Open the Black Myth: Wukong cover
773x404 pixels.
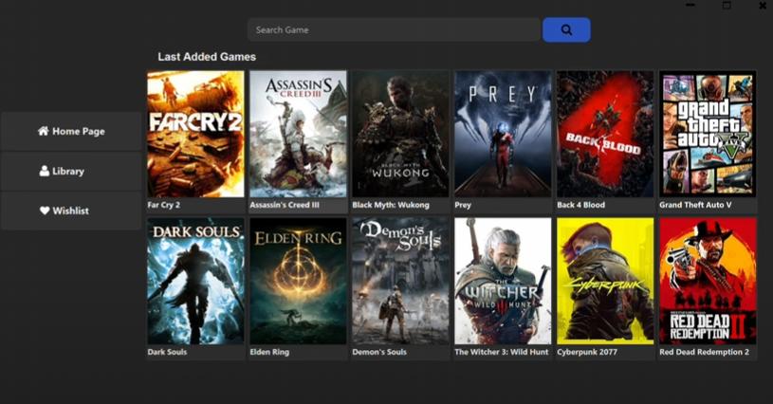pyautogui.click(x=400, y=134)
